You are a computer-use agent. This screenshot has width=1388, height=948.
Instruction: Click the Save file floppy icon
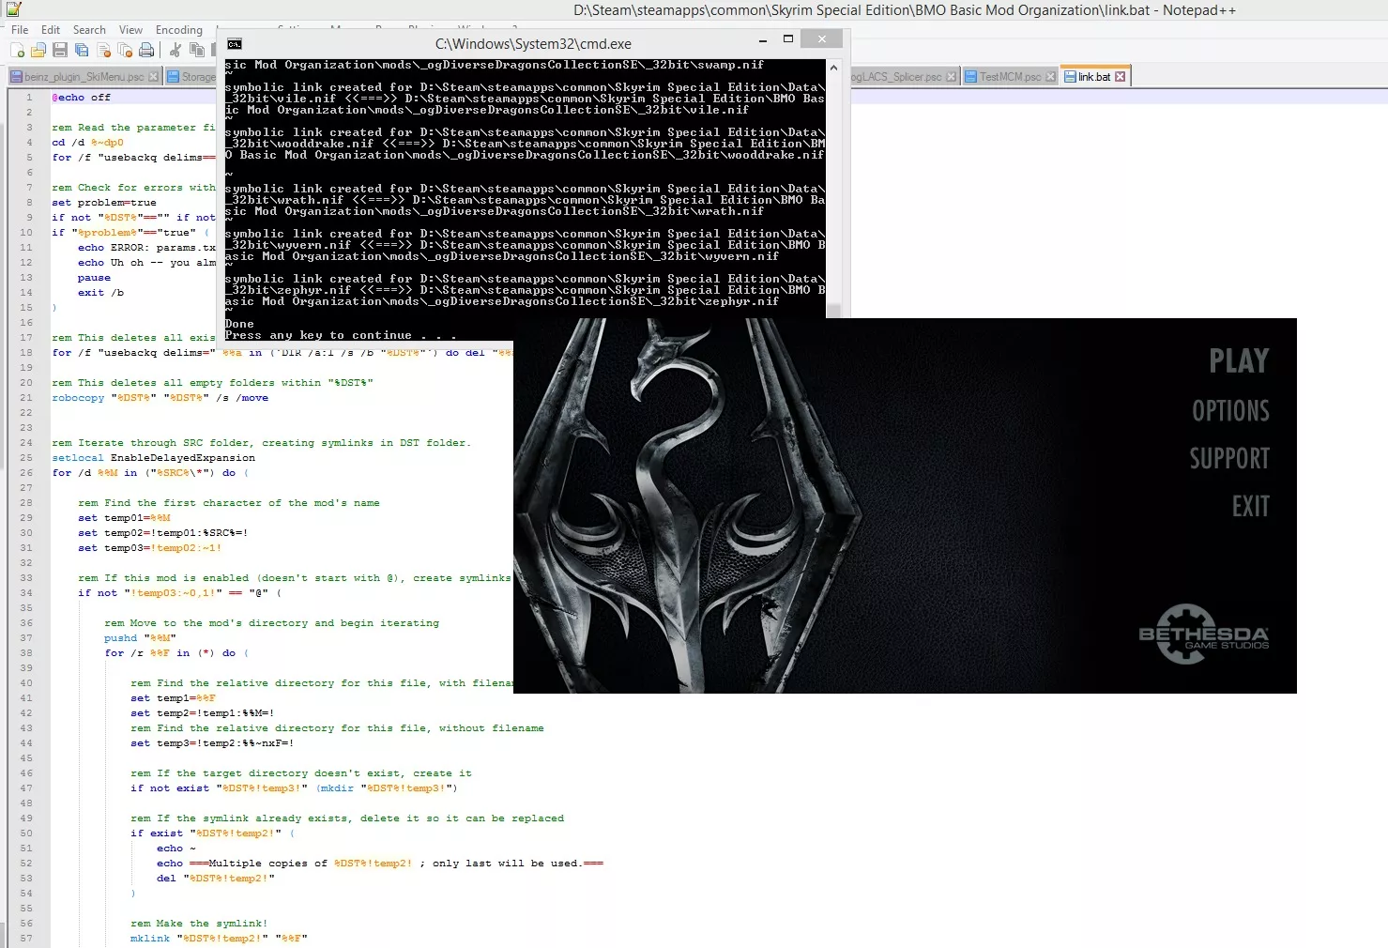60,51
